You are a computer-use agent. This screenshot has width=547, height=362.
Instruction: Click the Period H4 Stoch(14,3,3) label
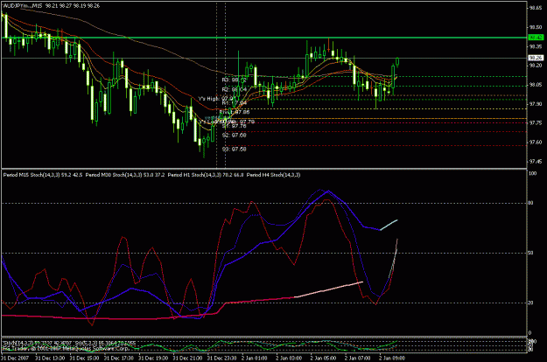[x=273, y=175]
